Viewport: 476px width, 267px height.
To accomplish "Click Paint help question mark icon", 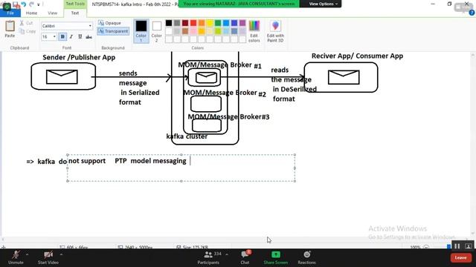I will click(x=472, y=13).
